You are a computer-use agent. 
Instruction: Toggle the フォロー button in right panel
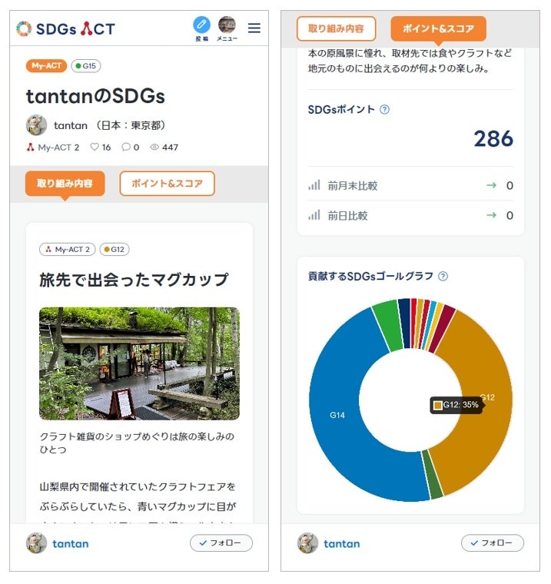(493, 543)
